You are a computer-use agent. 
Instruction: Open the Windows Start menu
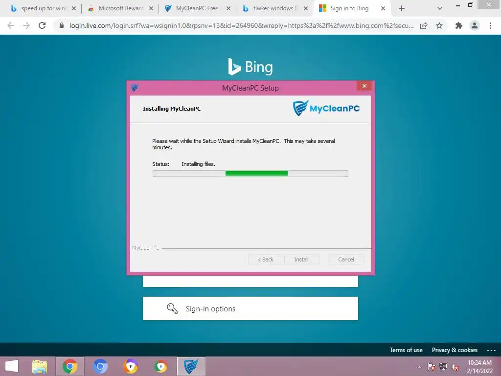tap(12, 366)
